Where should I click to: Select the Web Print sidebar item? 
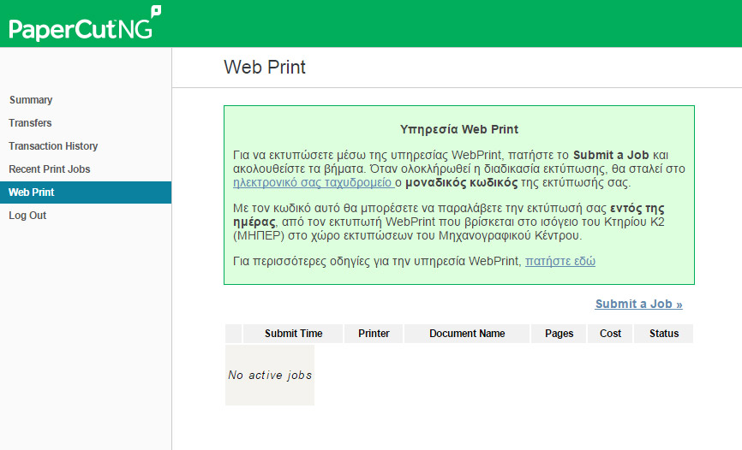click(x=32, y=192)
